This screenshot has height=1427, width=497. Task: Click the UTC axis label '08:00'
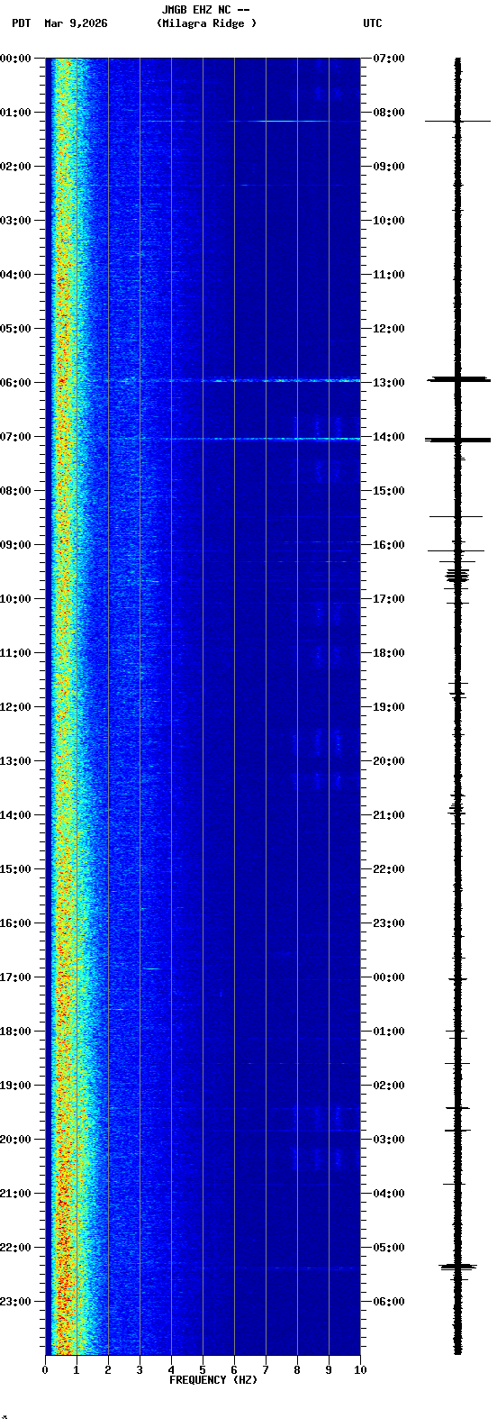388,113
